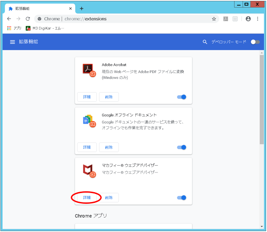Maximize the Chrome window
The width and height of the screenshot is (267, 232).
coord(246,4)
